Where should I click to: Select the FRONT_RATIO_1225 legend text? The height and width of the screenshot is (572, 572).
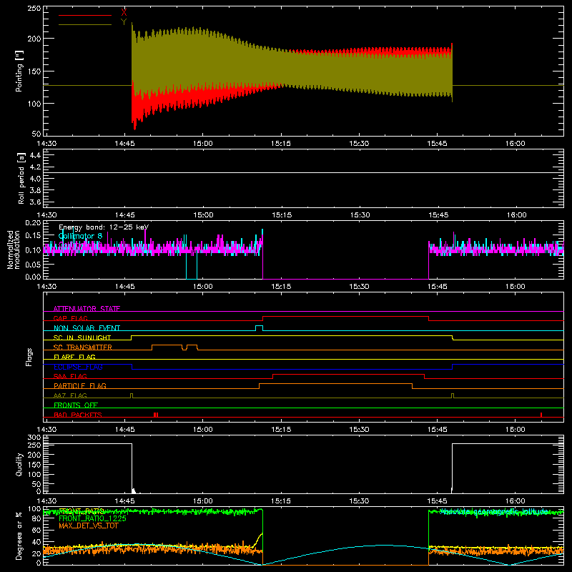pos(92,518)
